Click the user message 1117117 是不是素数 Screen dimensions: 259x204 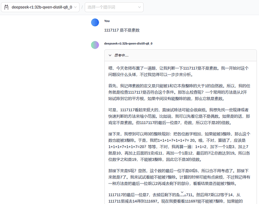tap(122, 30)
